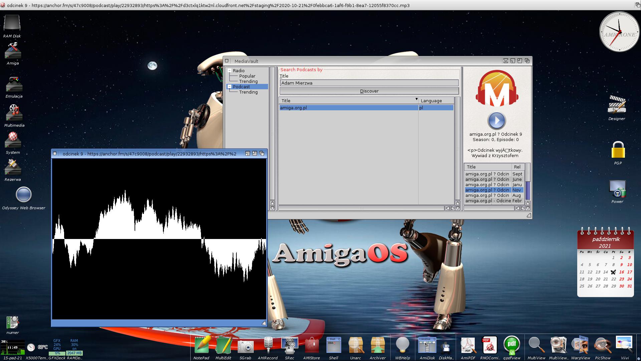Click the podcast results vertical scrollbar
Screen dimensions: 641x361
[x=457, y=149]
